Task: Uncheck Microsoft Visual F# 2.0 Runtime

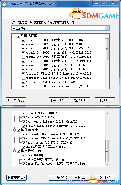Action: (23, 74)
